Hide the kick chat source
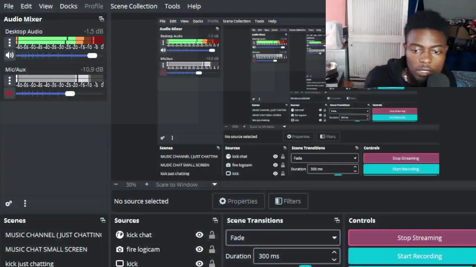Screen dimensions: 476x267 pos(199,235)
